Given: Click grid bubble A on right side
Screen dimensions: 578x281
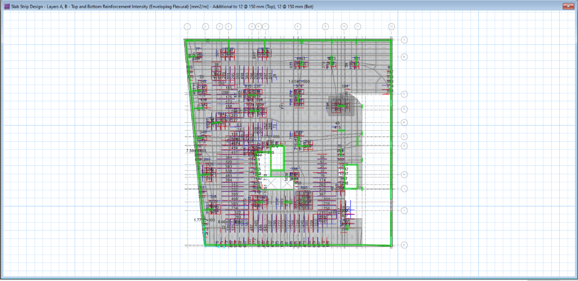Looking at the screenshot, I should pyautogui.click(x=404, y=39).
